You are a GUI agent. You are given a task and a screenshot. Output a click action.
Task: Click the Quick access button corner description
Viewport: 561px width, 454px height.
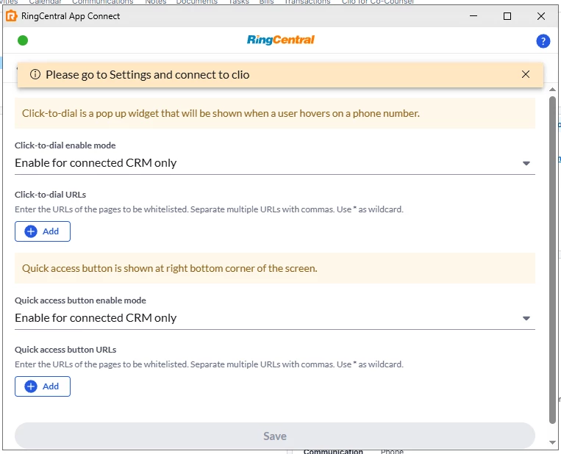point(170,268)
